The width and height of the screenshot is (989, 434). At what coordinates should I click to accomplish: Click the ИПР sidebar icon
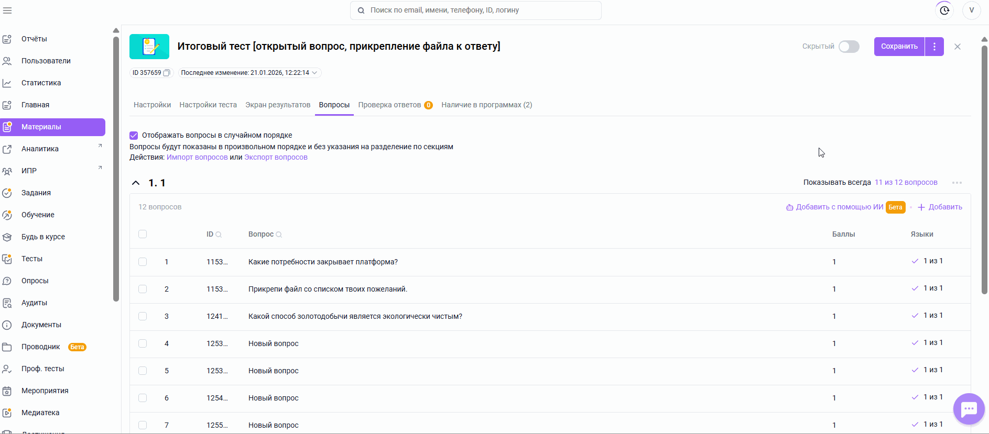click(7, 171)
